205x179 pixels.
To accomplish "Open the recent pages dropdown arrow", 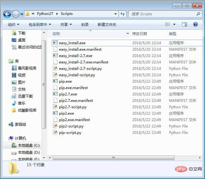I will pos(22,14).
